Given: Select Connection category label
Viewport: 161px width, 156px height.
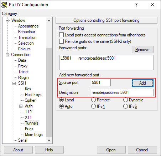Looking at the screenshot, I should [21, 55].
